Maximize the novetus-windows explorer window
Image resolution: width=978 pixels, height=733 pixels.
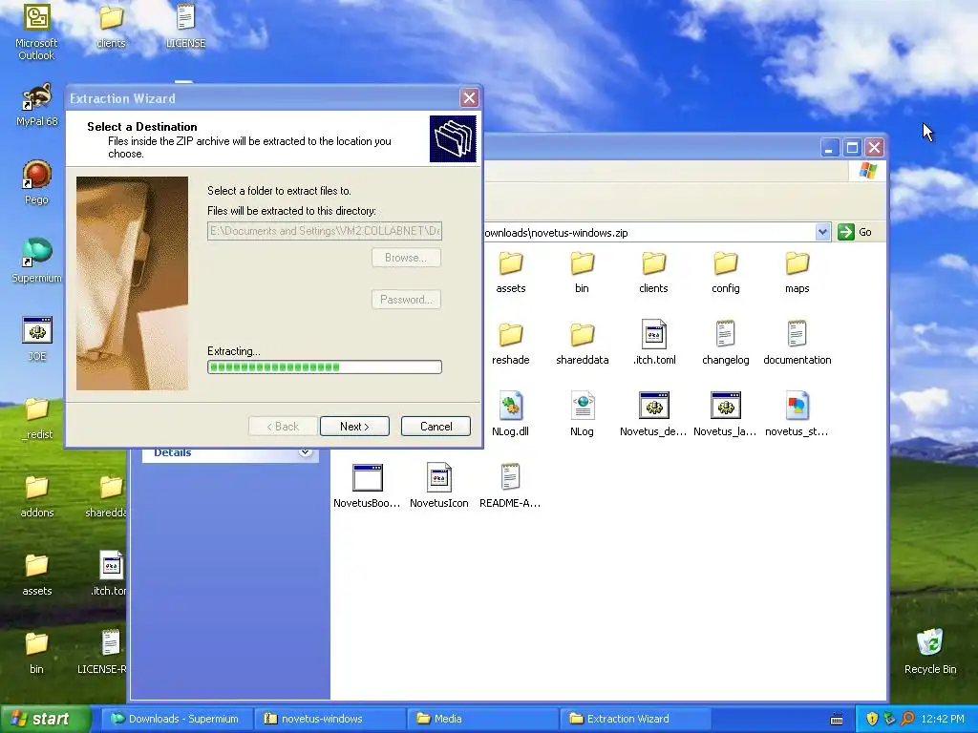click(x=852, y=148)
